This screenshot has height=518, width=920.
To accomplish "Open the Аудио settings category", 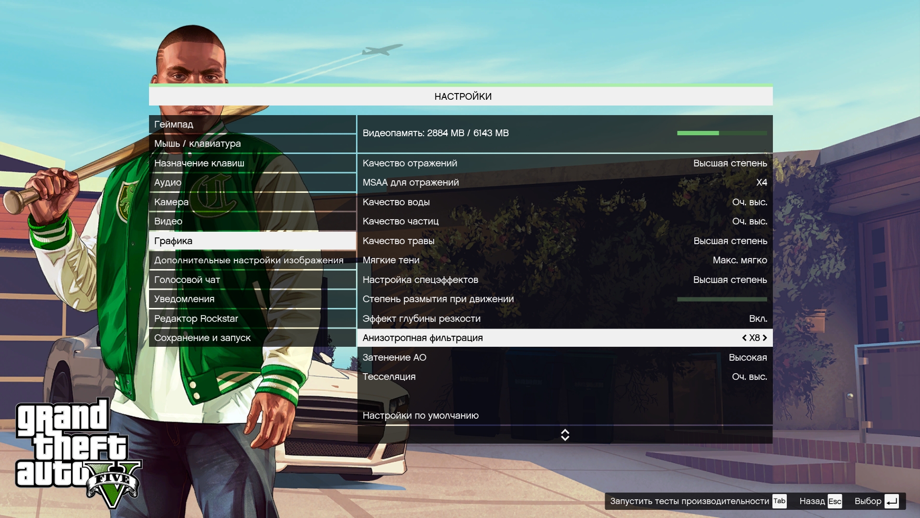I will 253,182.
